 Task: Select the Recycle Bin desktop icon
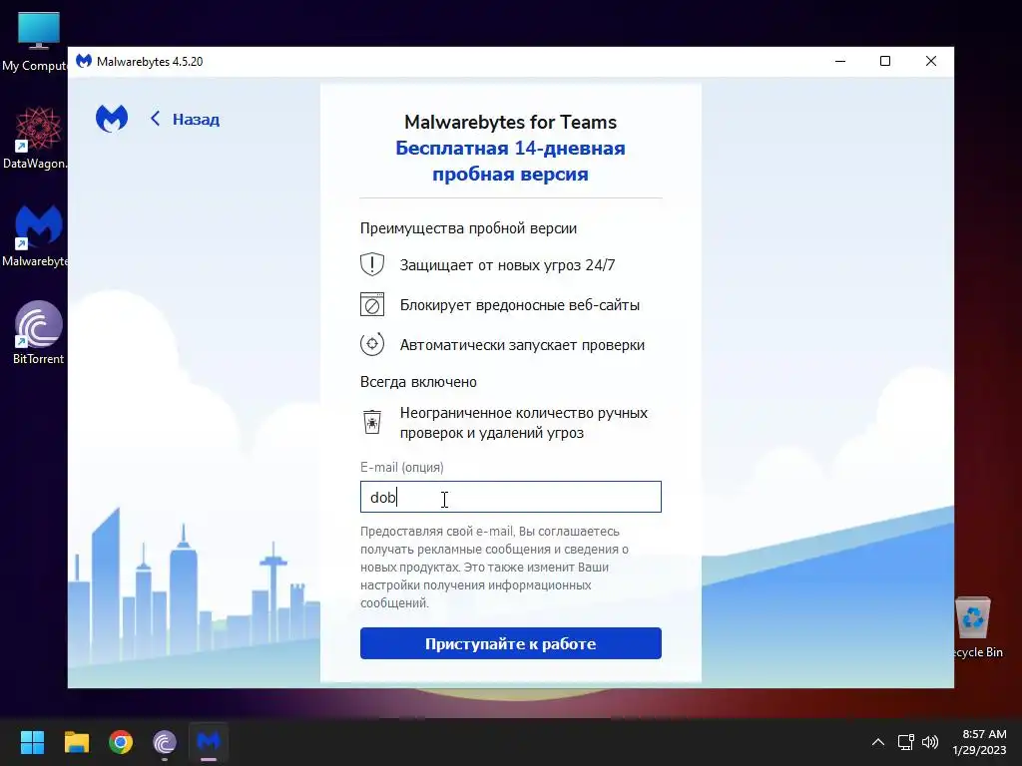tap(978, 628)
